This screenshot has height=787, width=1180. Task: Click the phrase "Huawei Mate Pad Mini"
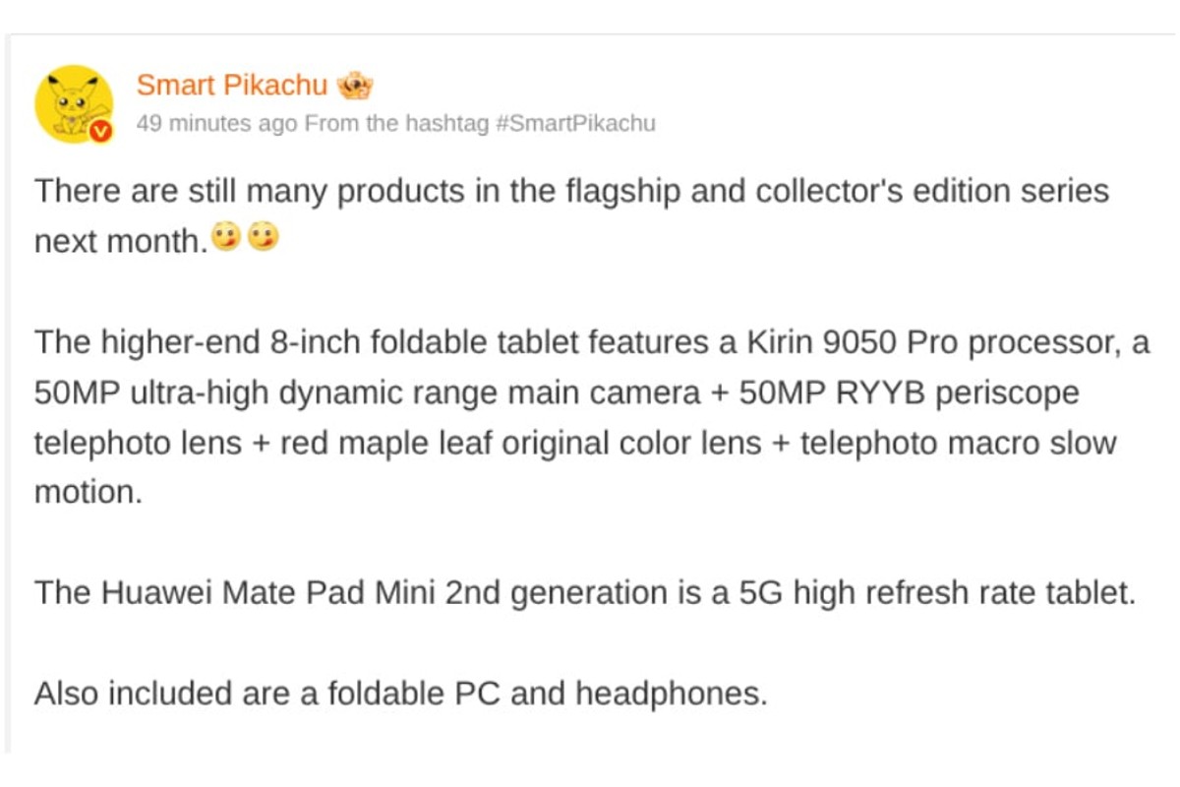pyautogui.click(x=266, y=593)
